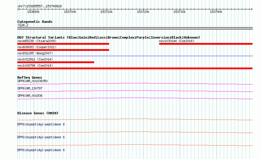Click the red loss bar under nsv465238
This screenshot has width=261, height=159.
pos(63,44)
